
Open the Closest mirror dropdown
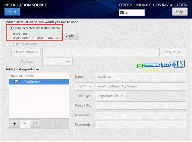pyautogui.click(x=26, y=52)
